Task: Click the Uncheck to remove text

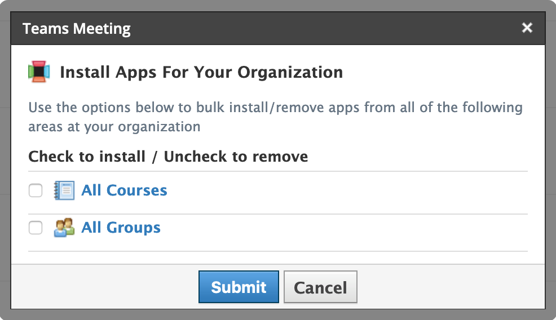Action: 236,156
